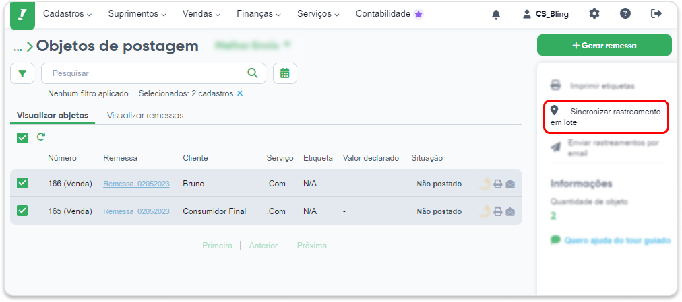The image size is (682, 302).
Task: Click client name Consumidor Final
Action: pyautogui.click(x=214, y=211)
